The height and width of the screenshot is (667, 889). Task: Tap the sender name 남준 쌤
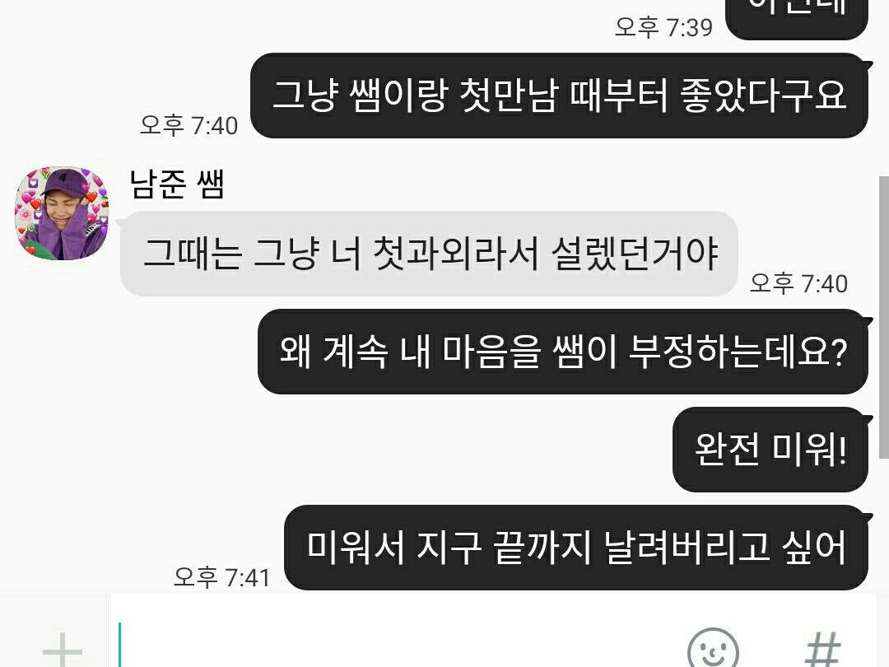point(177,184)
